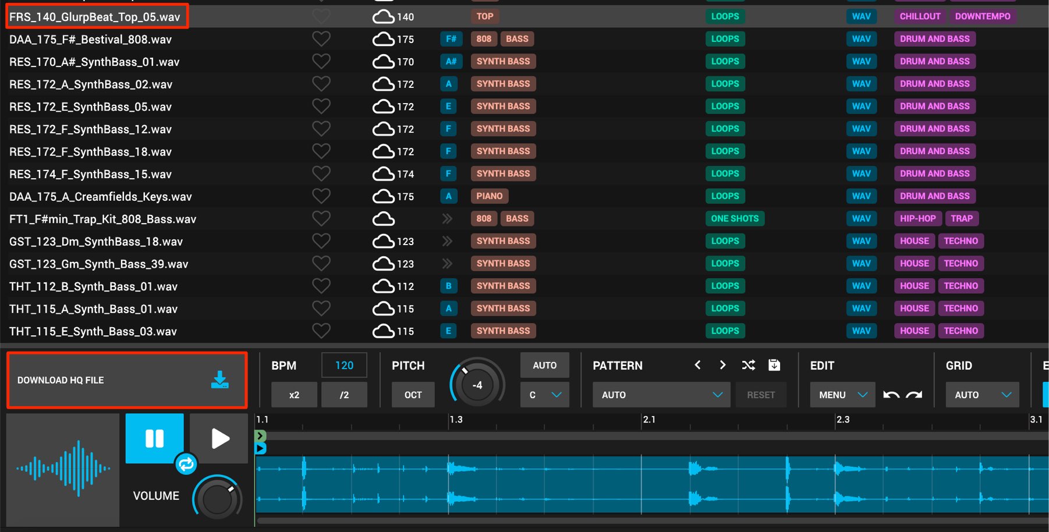
Task: Click double-chevron icon on GST_123_Dm_SynthBass_18 row
Action: (x=447, y=241)
